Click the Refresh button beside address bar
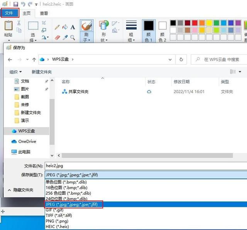Image resolution: width=247 pixels, height=230 pixels. coord(181,59)
